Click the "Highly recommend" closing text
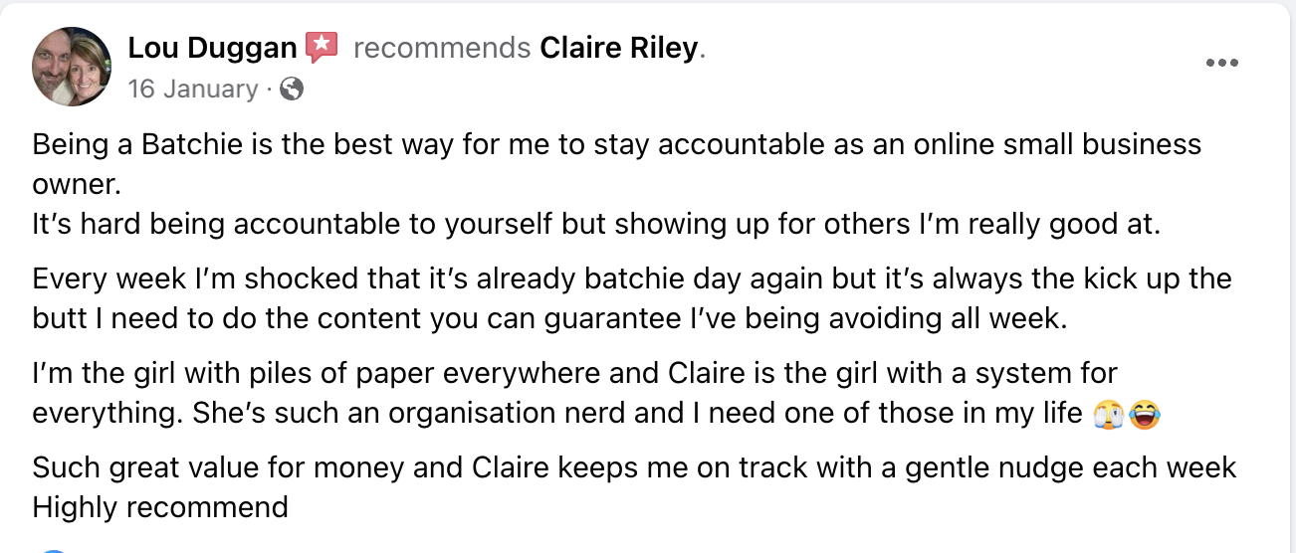Viewport: 1296px width, 553px height. click(160, 507)
